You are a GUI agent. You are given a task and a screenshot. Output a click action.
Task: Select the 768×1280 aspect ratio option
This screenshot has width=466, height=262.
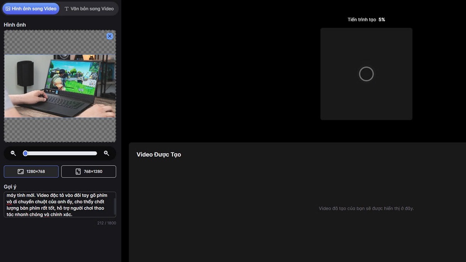(89, 172)
